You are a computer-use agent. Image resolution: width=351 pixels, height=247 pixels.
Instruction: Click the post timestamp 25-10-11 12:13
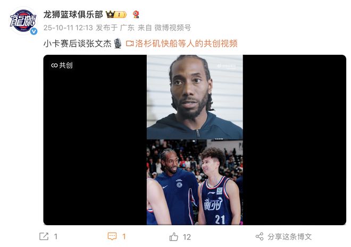[x=68, y=28]
